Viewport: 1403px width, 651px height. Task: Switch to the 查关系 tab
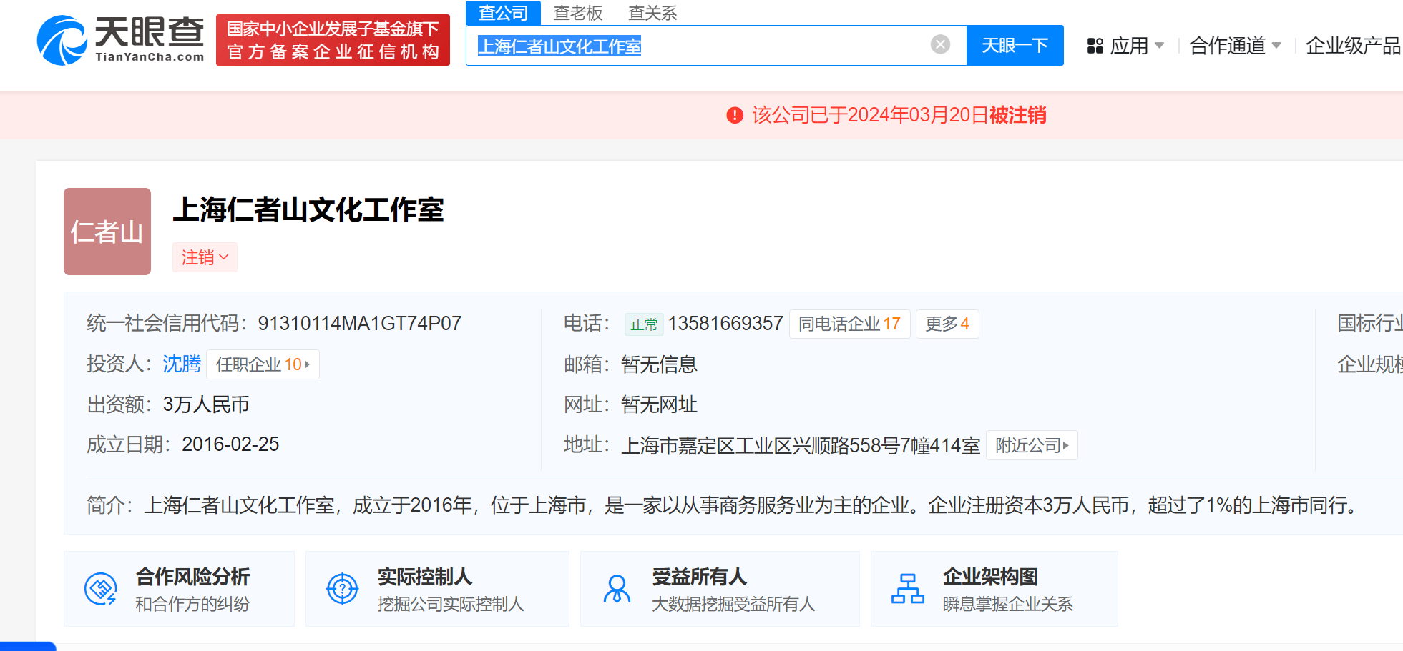click(x=652, y=13)
